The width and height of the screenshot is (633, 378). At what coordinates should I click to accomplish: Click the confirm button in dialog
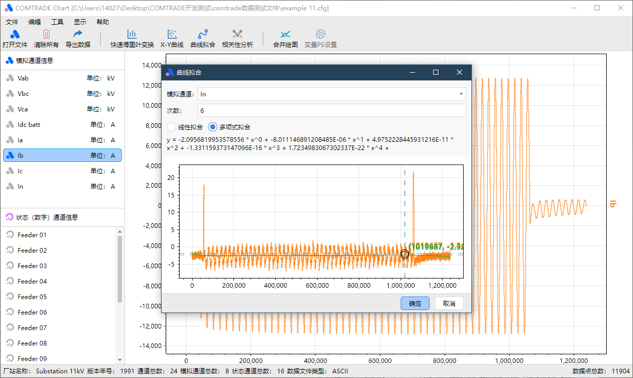(x=415, y=303)
